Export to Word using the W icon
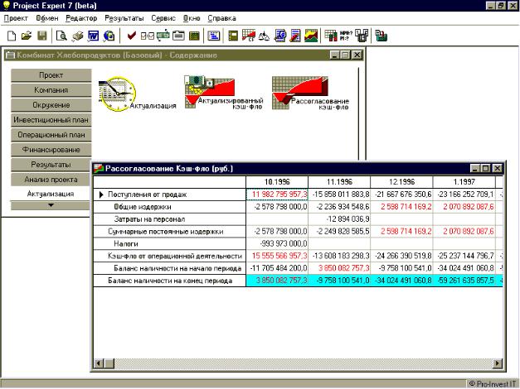The image size is (520, 389). [x=93, y=36]
